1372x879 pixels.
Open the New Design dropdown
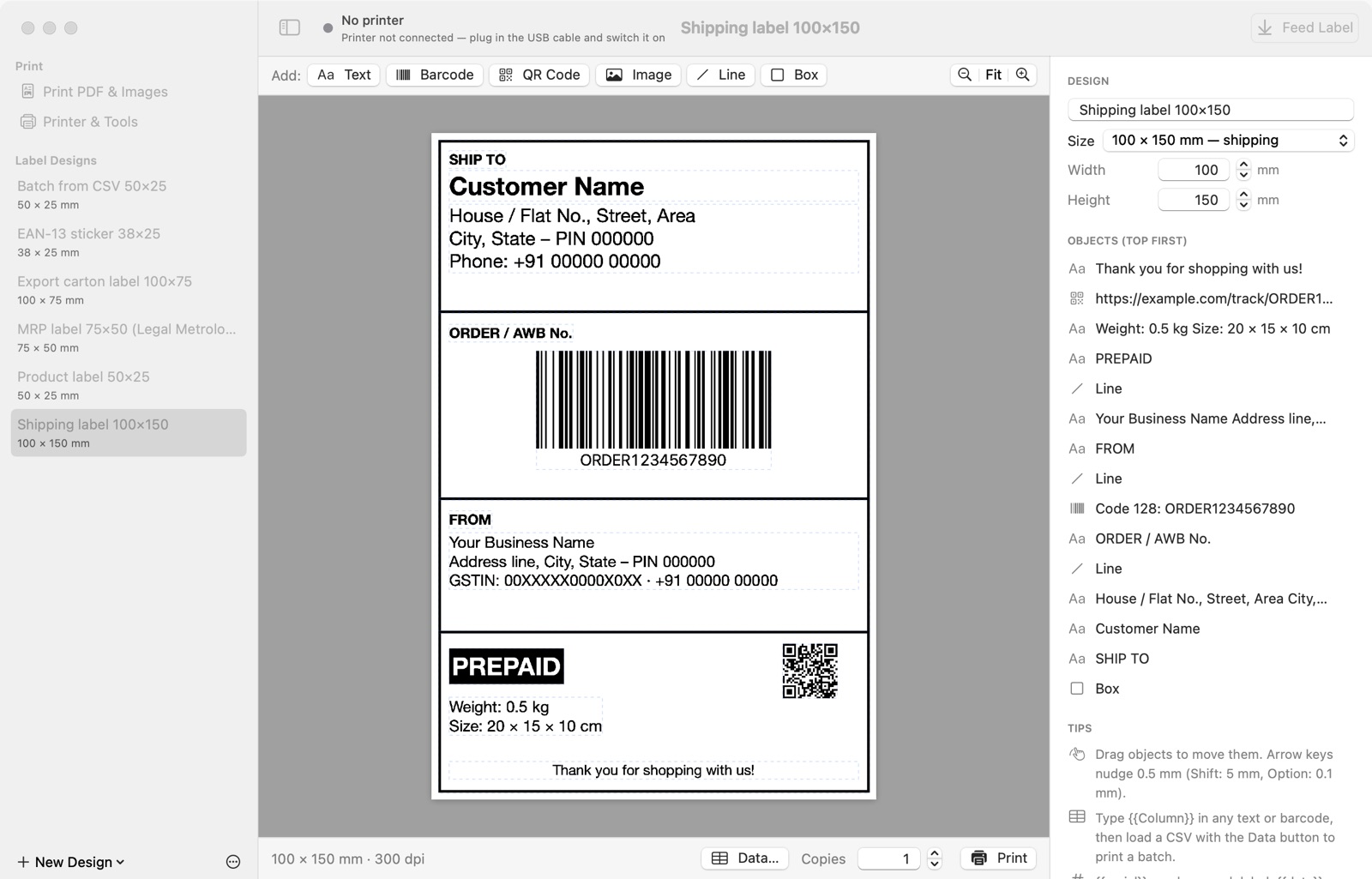pos(71,862)
